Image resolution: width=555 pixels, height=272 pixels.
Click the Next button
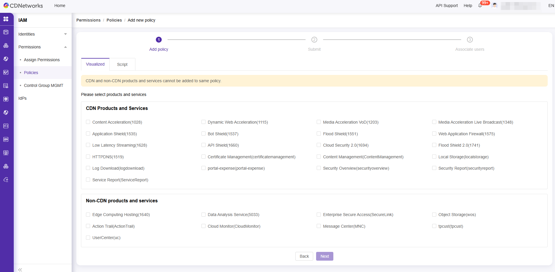(x=325, y=256)
